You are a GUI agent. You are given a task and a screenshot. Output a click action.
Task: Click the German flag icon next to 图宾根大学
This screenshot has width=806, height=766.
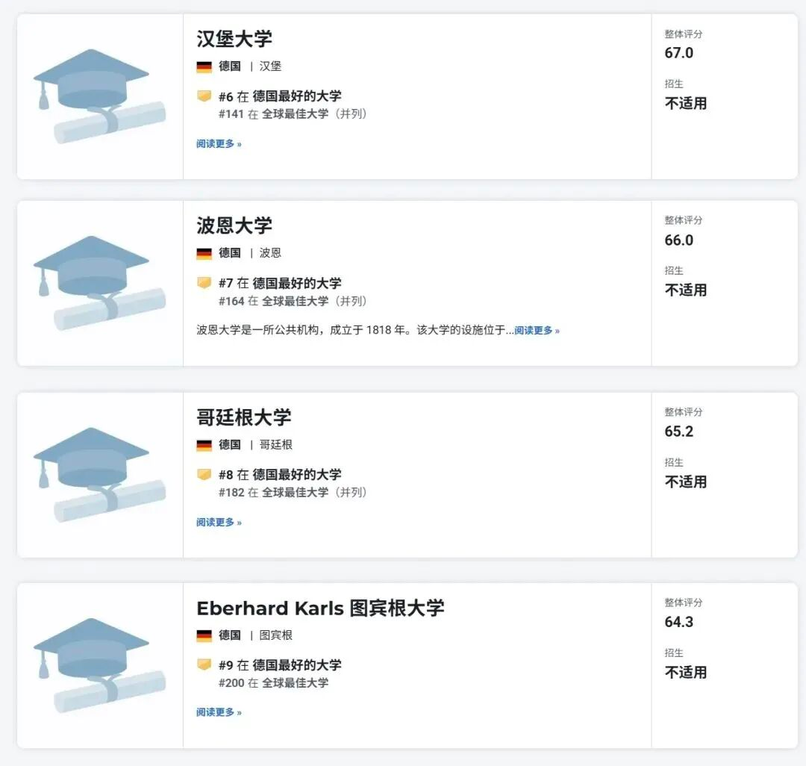203,635
